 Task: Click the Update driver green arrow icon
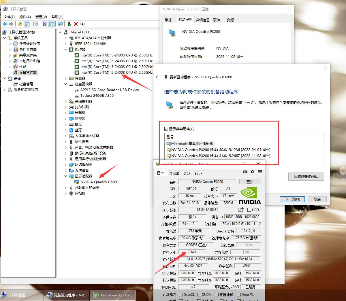click(69, 24)
